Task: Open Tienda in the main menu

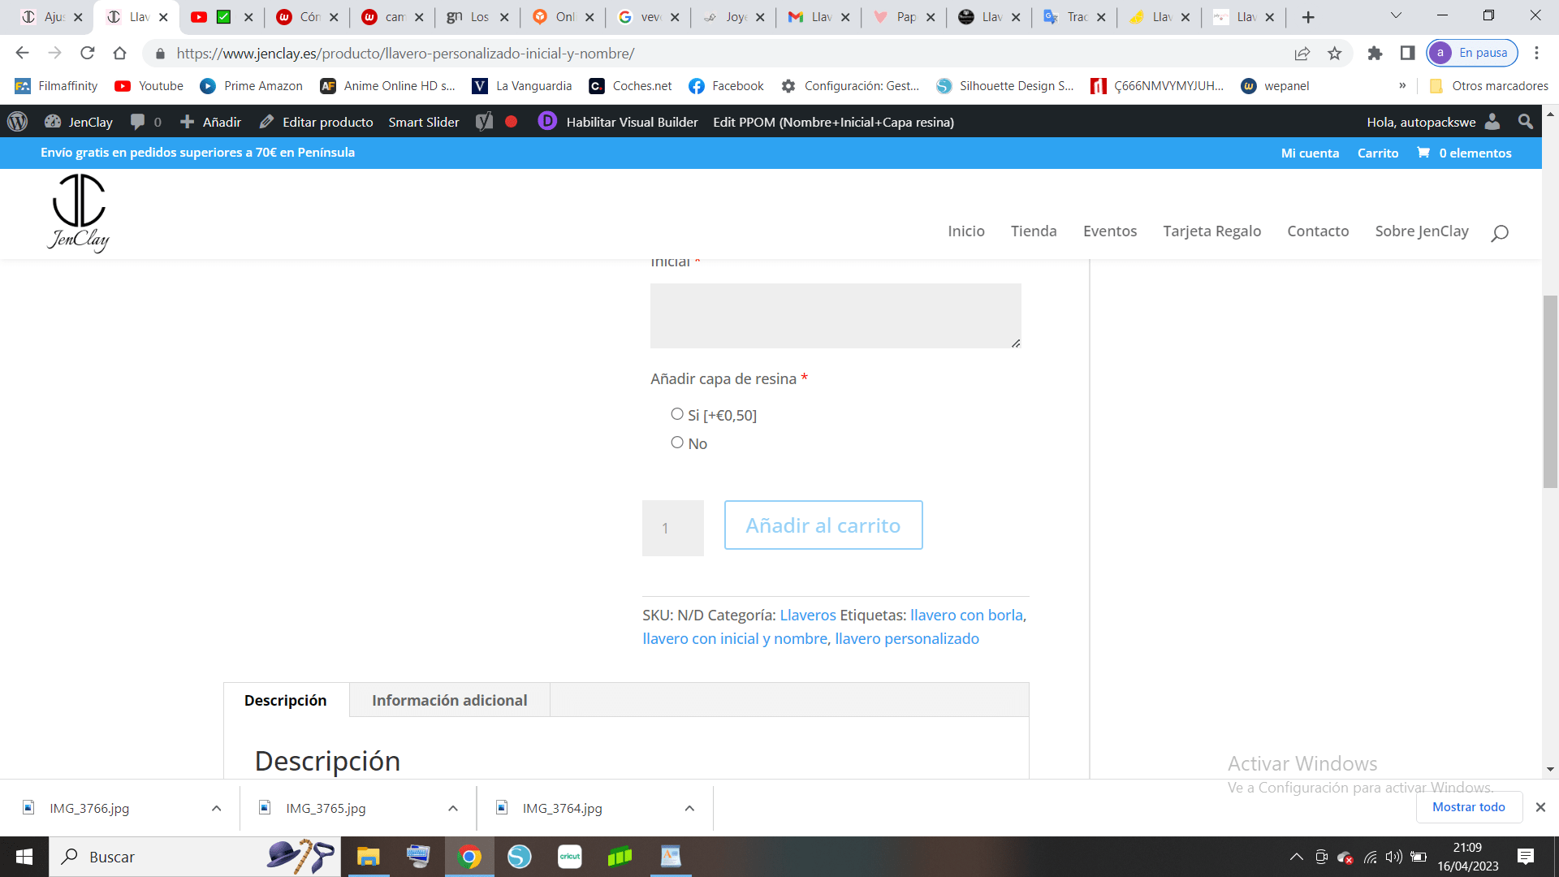Action: (x=1034, y=231)
